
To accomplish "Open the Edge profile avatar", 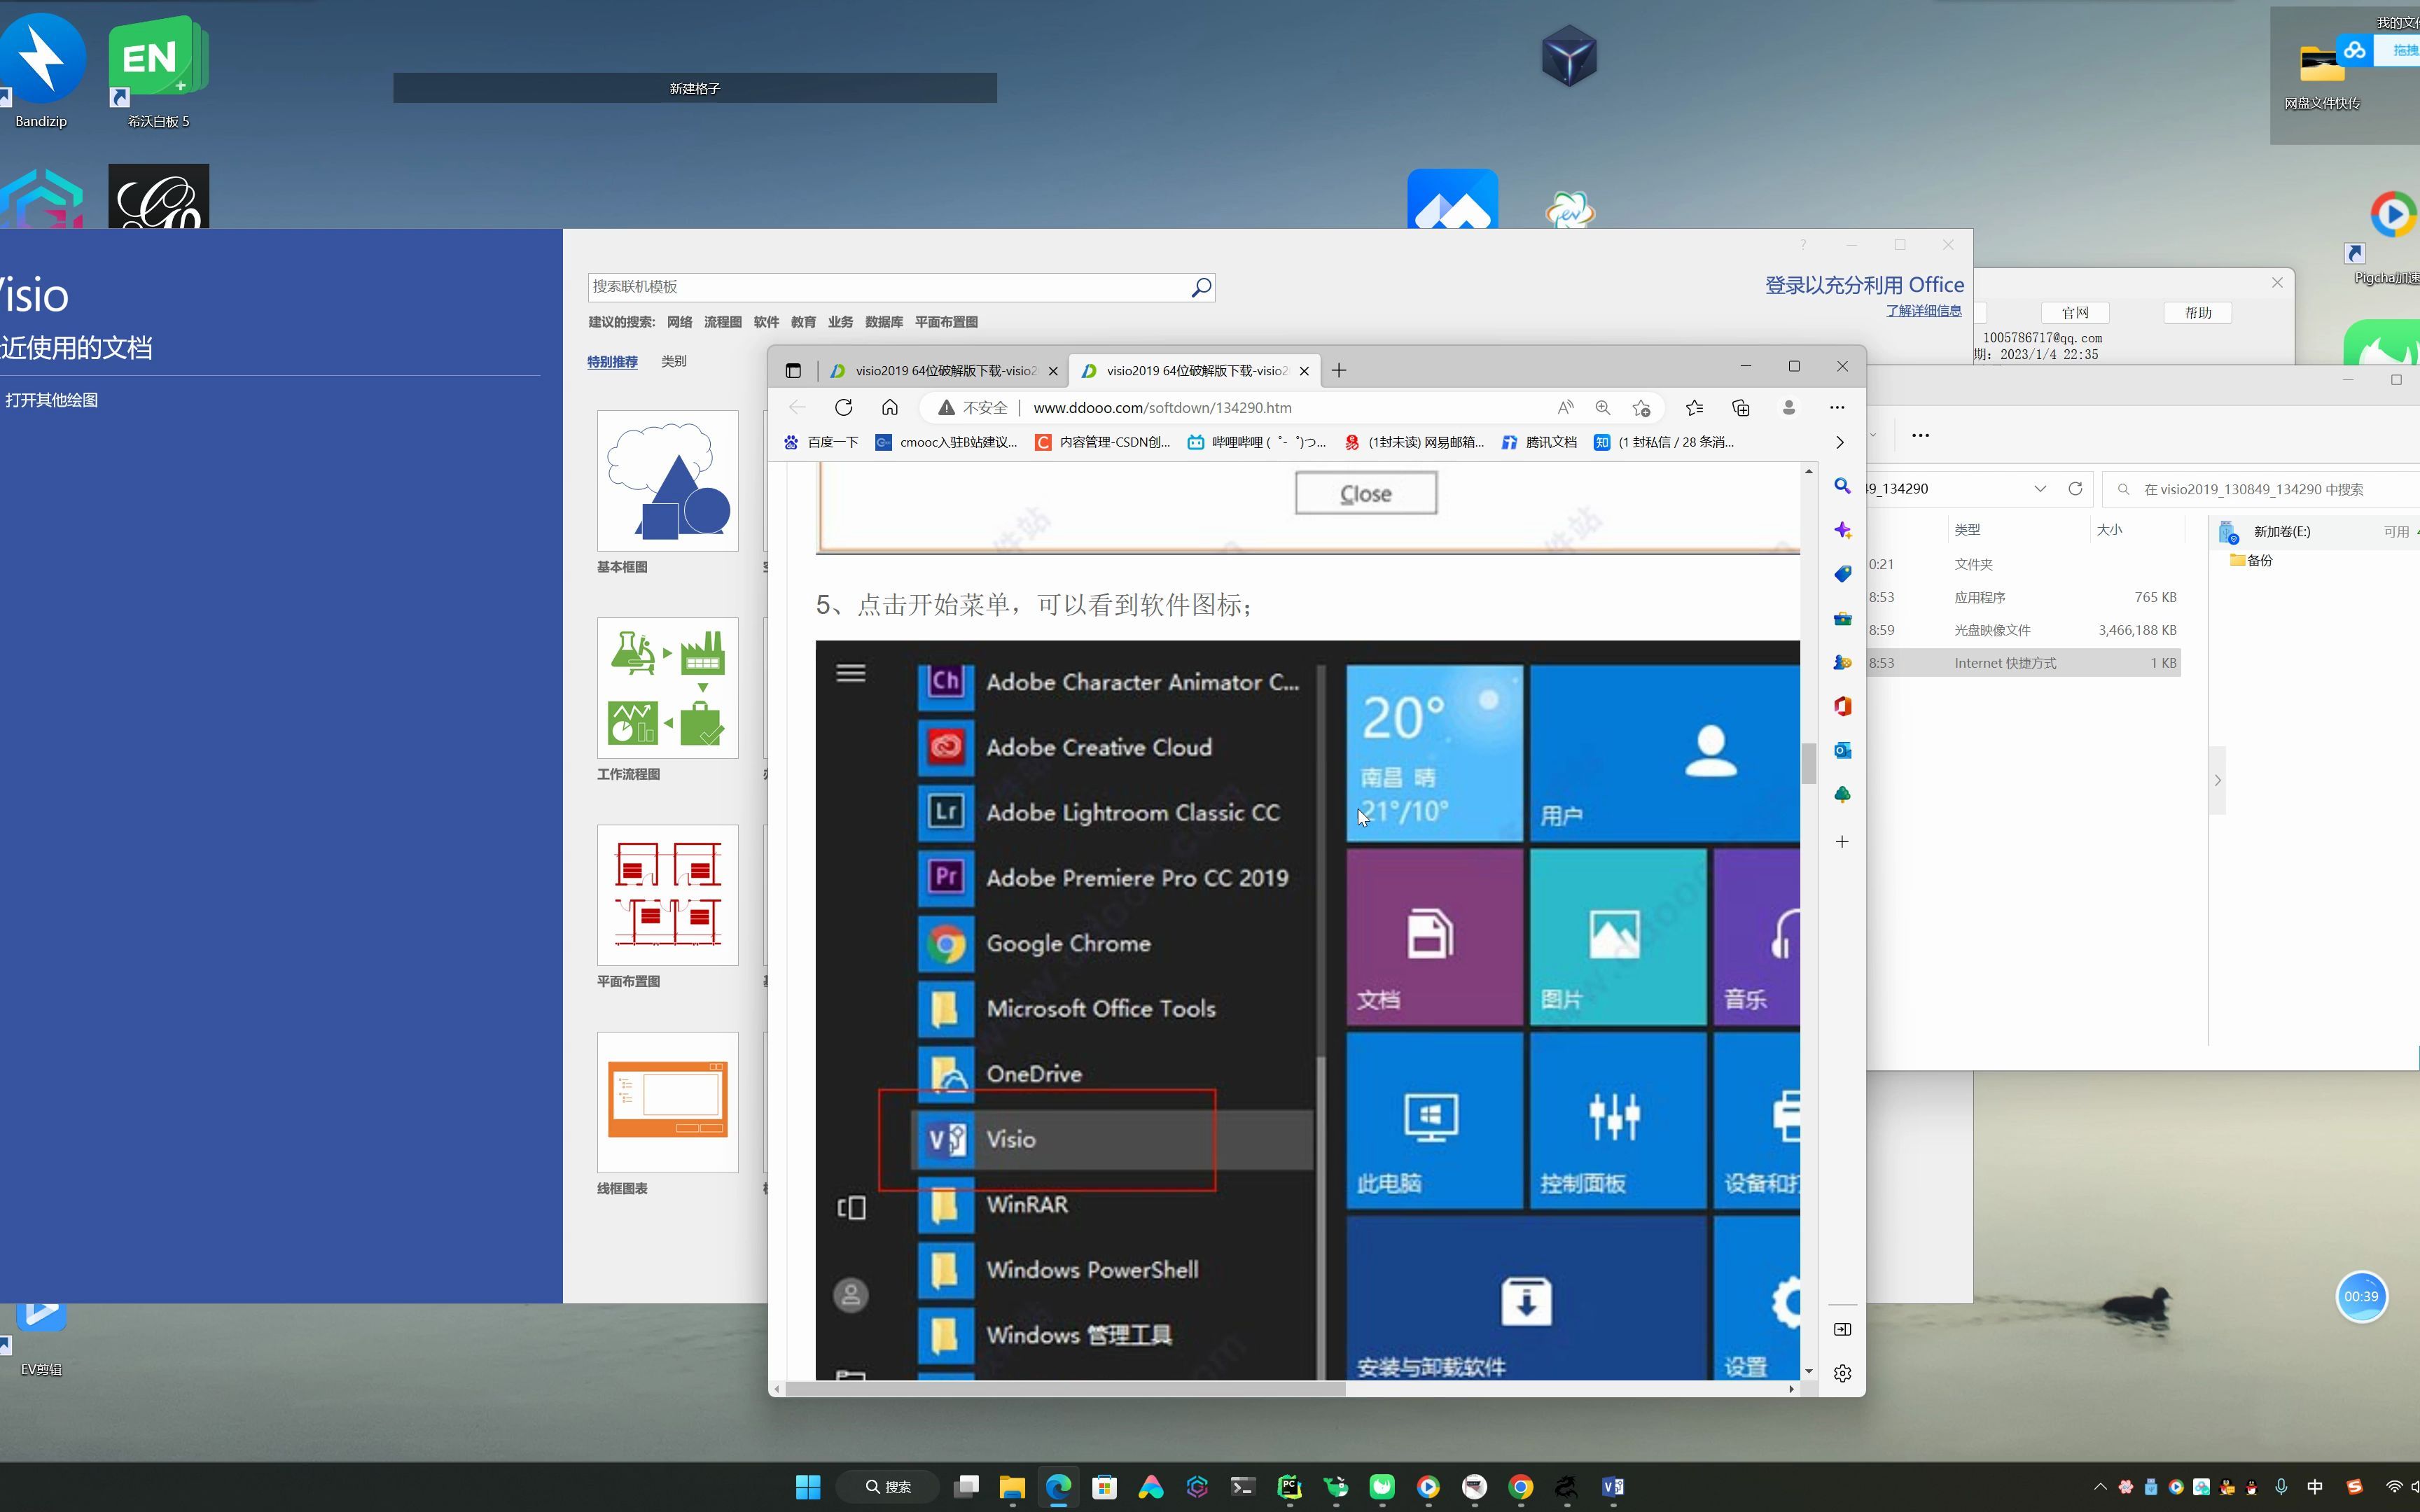I will pyautogui.click(x=1789, y=407).
